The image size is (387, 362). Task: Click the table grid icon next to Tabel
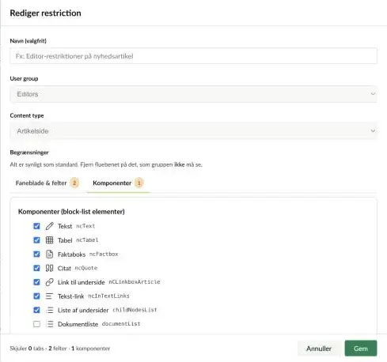[x=49, y=240]
